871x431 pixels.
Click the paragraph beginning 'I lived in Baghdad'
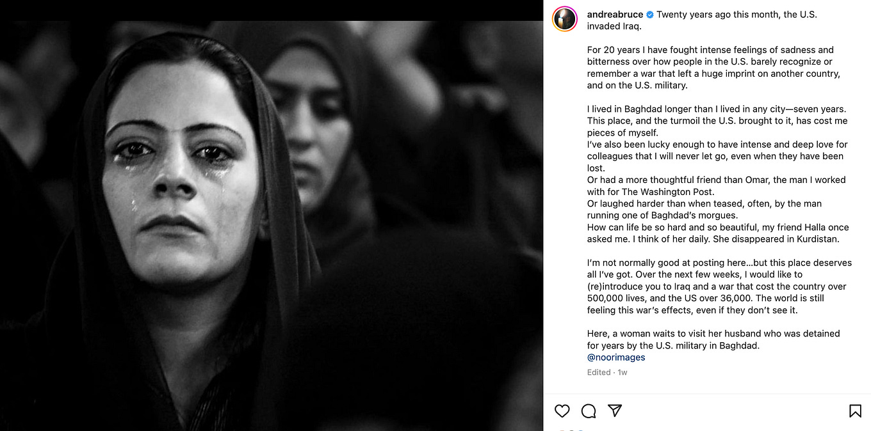[x=717, y=121]
